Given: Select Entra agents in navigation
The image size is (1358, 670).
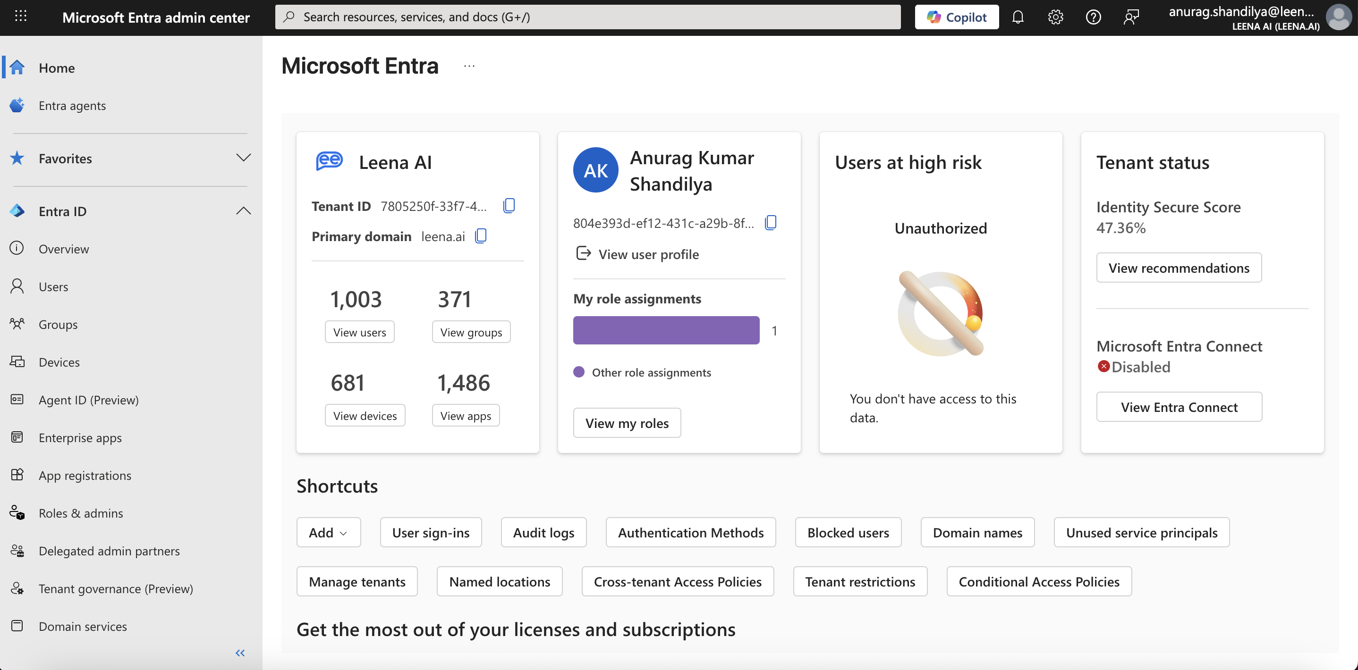Looking at the screenshot, I should tap(72, 105).
